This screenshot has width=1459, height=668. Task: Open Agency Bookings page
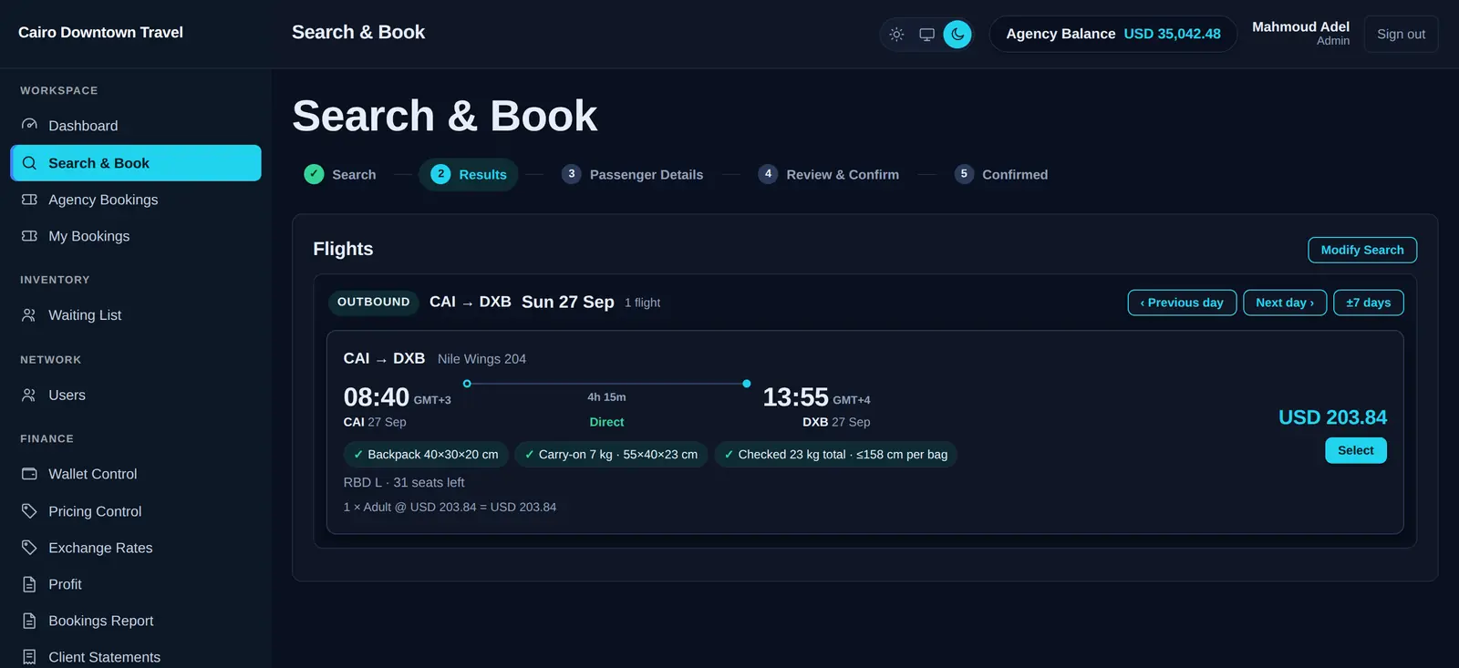tap(136, 200)
